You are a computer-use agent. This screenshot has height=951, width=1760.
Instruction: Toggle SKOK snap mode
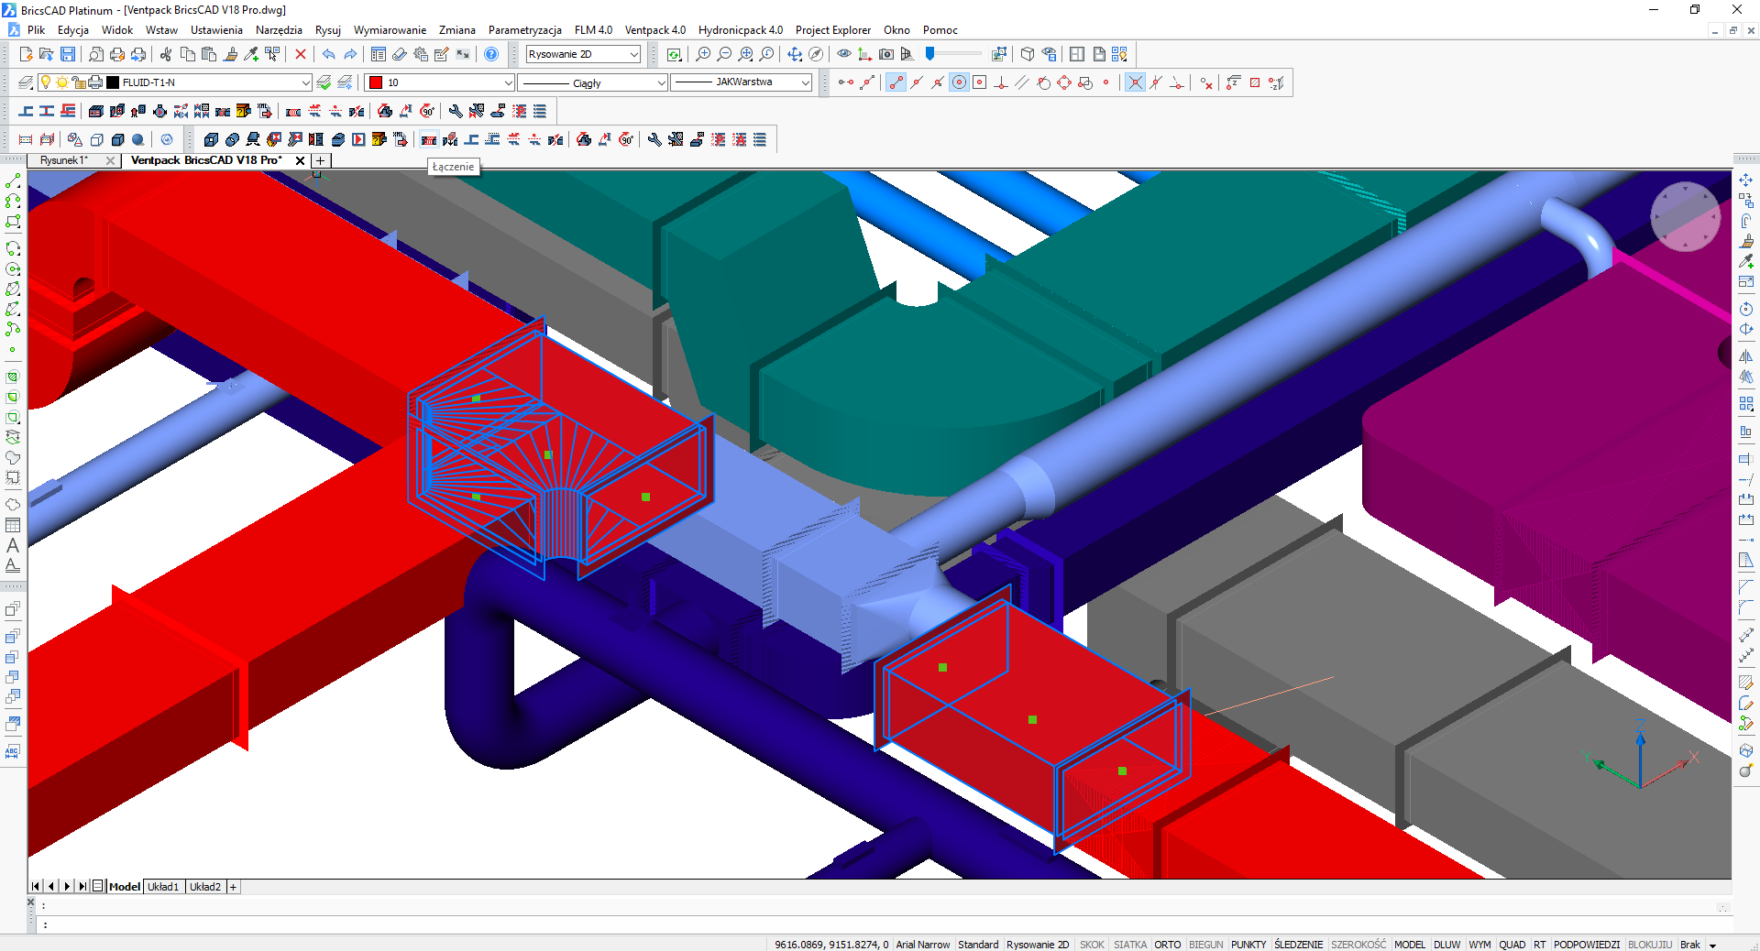[1091, 945]
